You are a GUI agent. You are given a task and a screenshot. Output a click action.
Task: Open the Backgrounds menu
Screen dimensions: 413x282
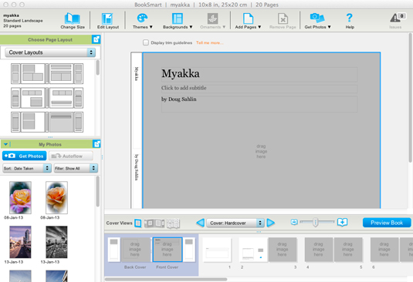(178, 21)
